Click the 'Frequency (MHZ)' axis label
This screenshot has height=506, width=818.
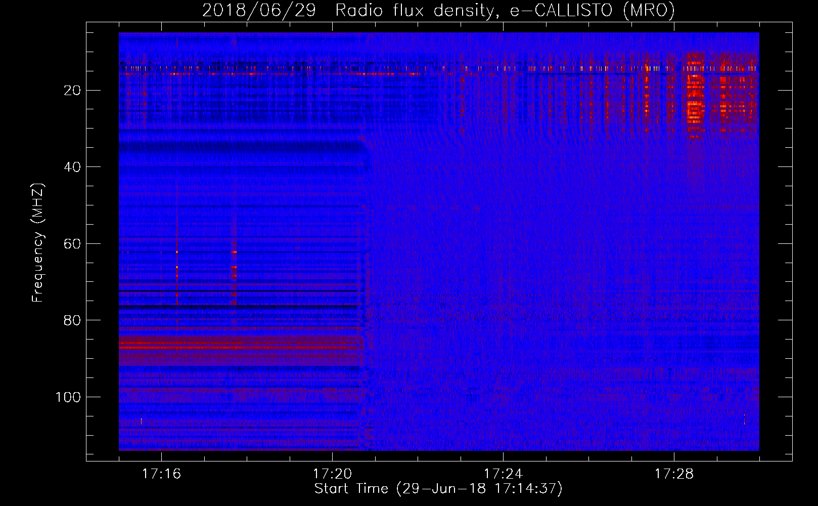[38, 243]
